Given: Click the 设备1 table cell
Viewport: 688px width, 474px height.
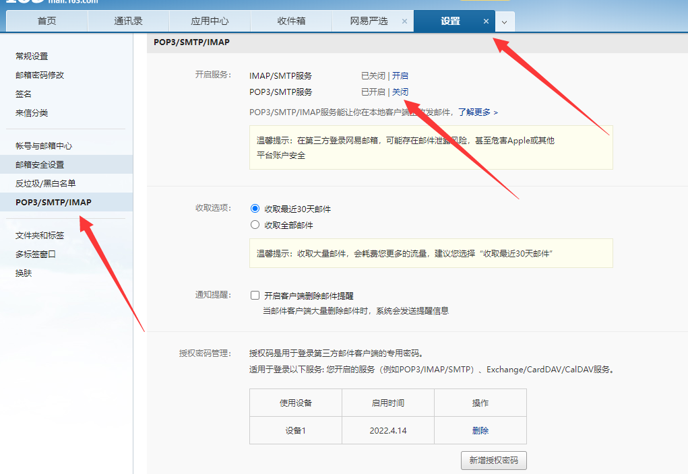Looking at the screenshot, I should (x=296, y=431).
